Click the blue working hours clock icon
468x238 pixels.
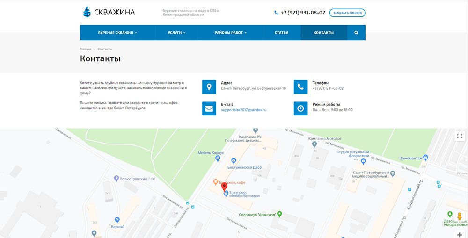coord(300,108)
